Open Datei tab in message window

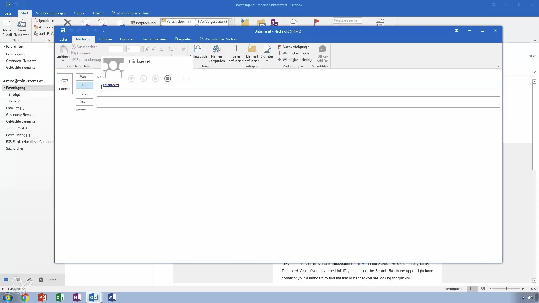pyautogui.click(x=63, y=39)
